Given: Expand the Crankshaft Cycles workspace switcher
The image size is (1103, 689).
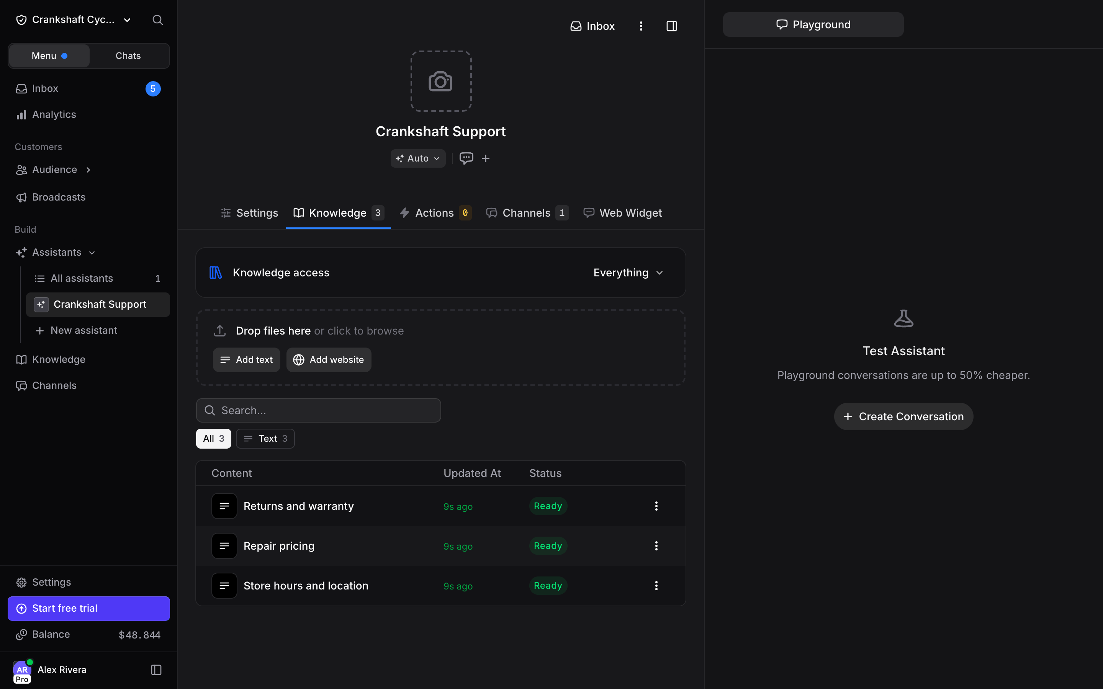Looking at the screenshot, I should pos(74,20).
